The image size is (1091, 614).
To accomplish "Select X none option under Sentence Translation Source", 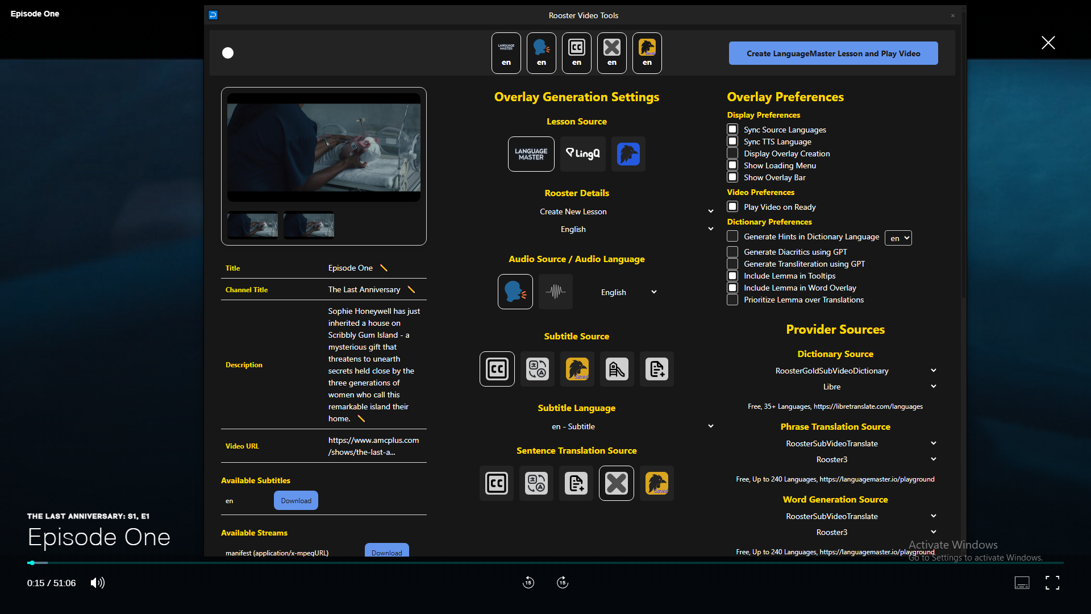I will (x=616, y=483).
